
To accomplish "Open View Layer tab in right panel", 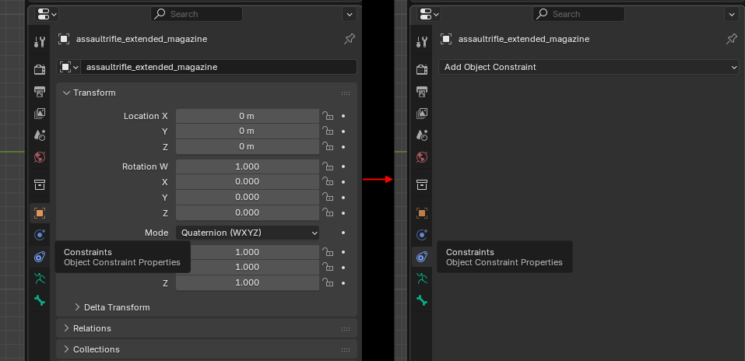I will coord(422,113).
